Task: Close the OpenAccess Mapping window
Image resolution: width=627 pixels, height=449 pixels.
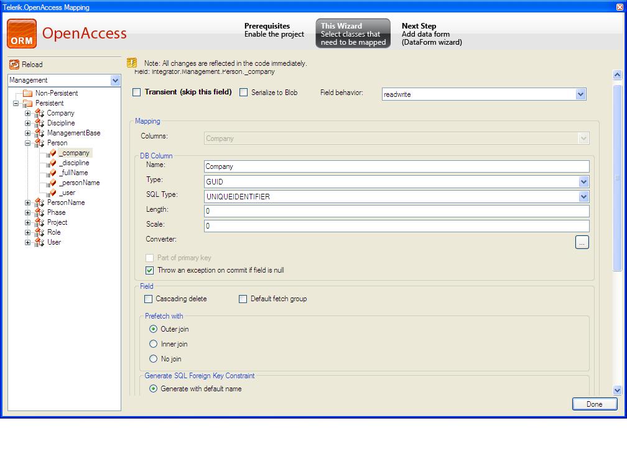Action: pos(620,7)
